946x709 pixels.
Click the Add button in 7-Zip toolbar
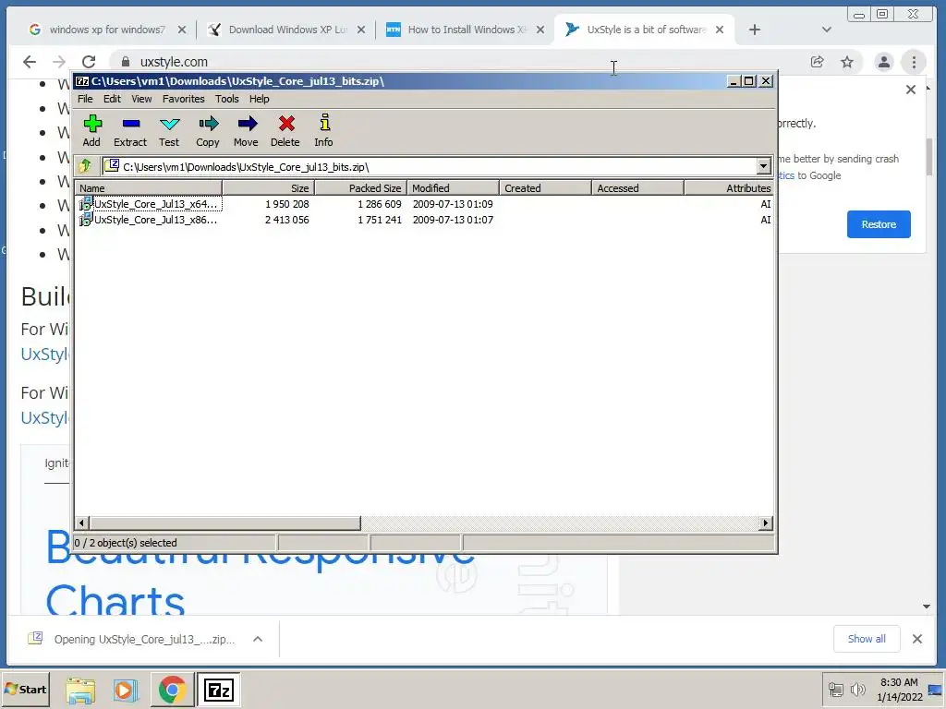(91, 131)
